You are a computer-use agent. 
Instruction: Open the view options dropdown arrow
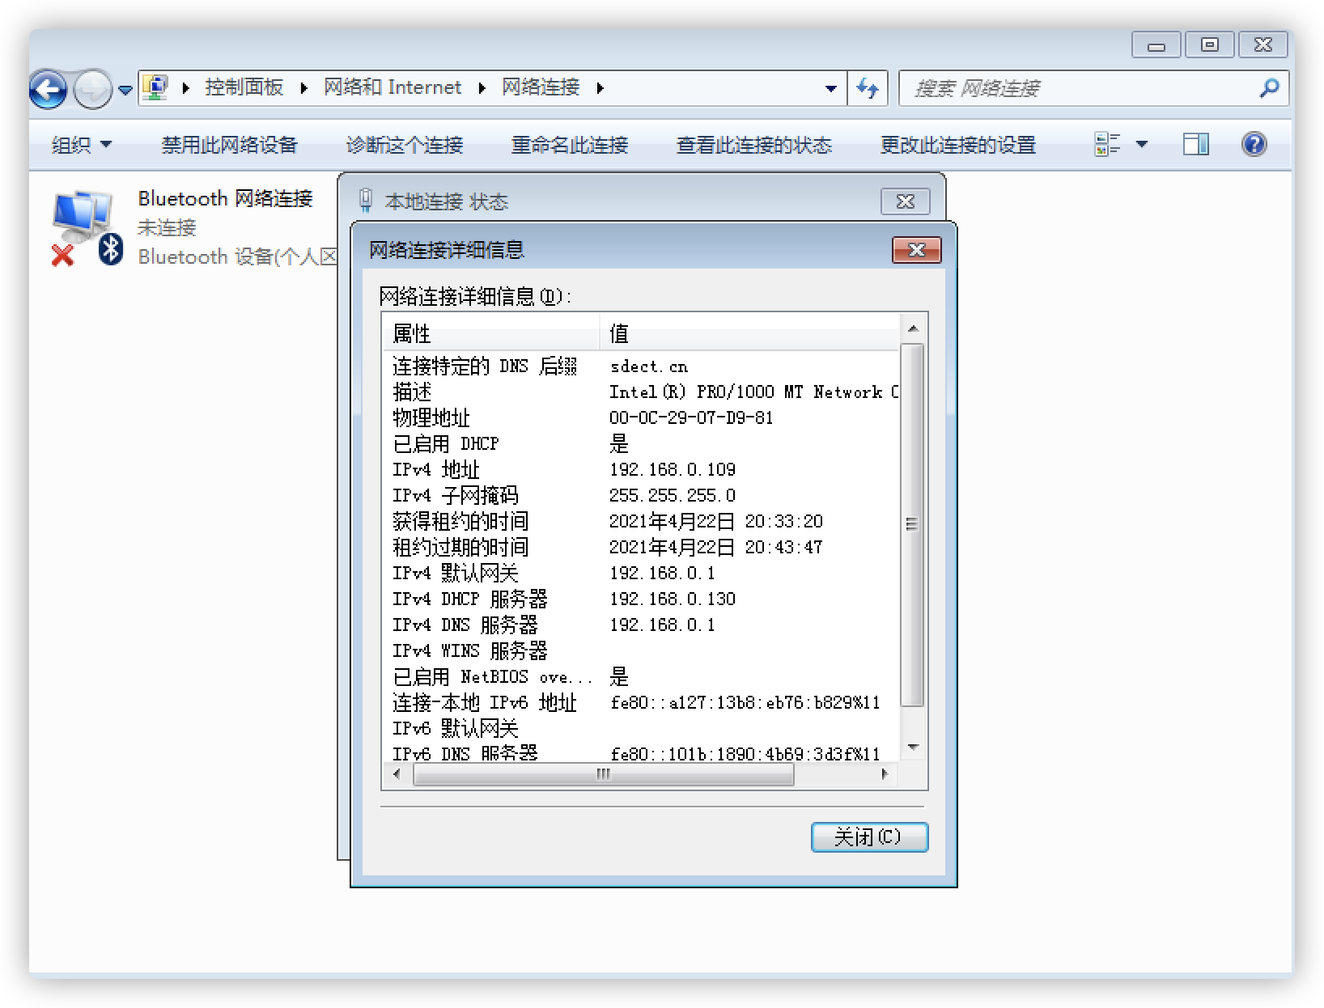1142,144
